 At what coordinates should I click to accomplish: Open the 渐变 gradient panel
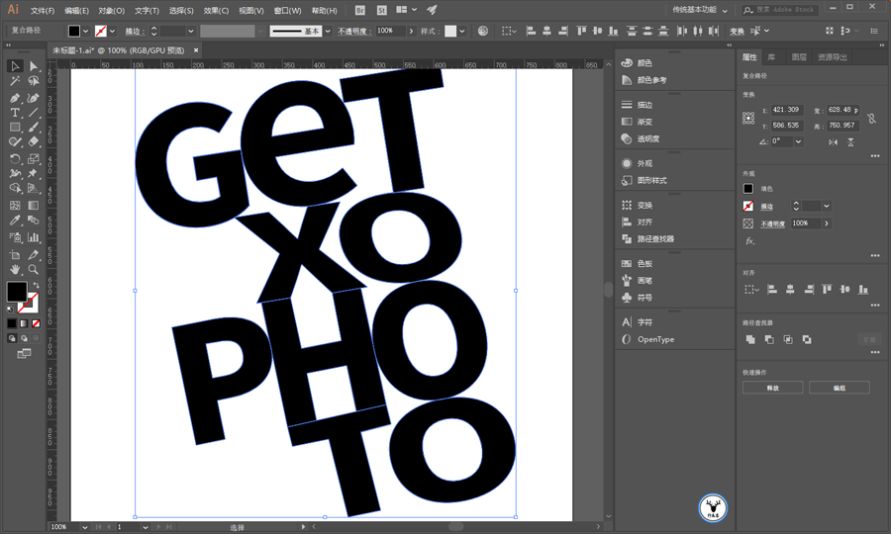click(644, 121)
